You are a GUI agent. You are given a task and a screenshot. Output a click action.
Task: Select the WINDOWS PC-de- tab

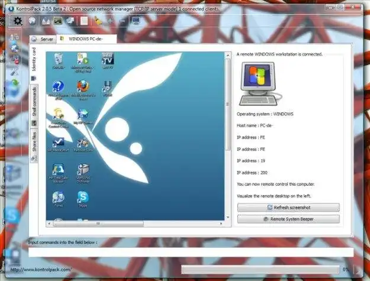86,39
